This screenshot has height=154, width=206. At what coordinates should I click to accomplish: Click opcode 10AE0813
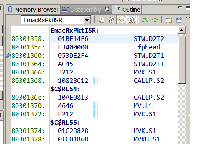pos(73,98)
